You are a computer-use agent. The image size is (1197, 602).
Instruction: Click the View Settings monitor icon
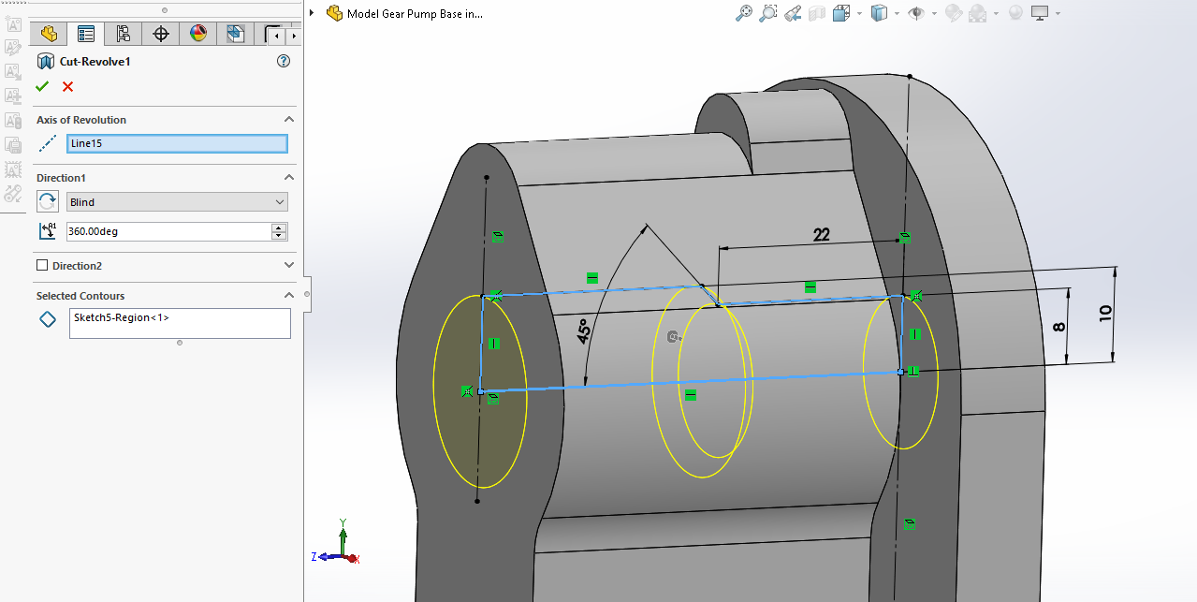(x=1040, y=13)
